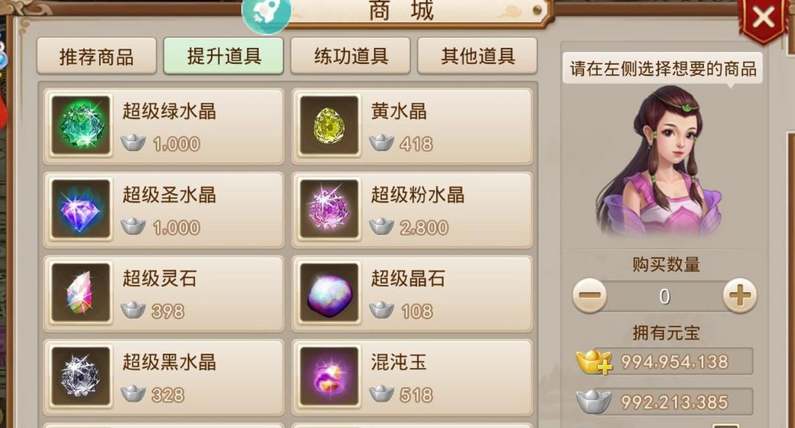Click the purchase quantity field showing 0
This screenshot has width=795, height=428.
tap(665, 296)
